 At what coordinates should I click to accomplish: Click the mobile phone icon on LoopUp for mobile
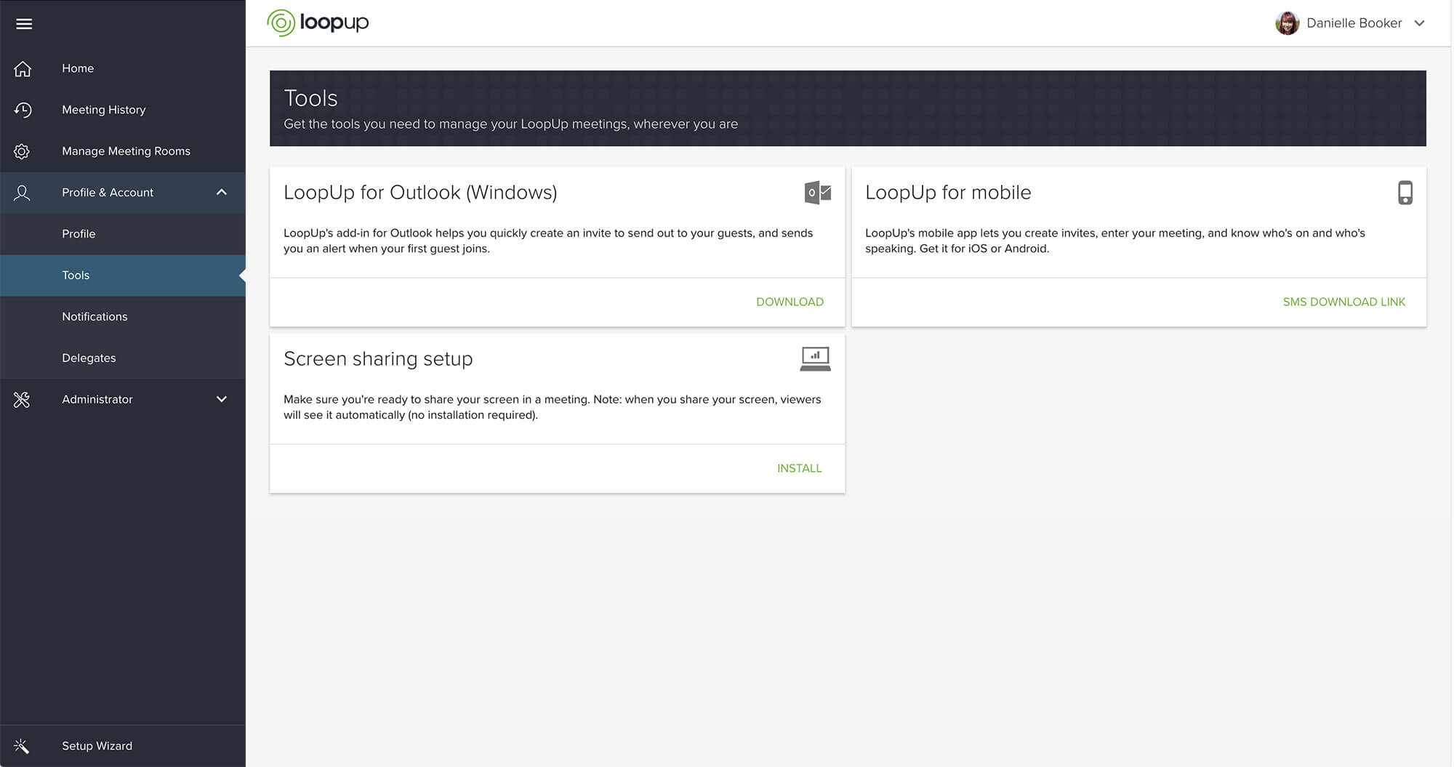point(1405,193)
